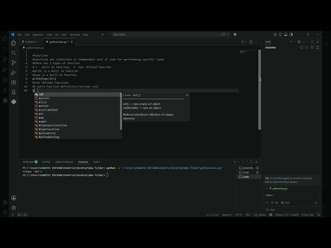Select the highlighted Code terminal instance
The image size is (331, 248).
point(249,177)
